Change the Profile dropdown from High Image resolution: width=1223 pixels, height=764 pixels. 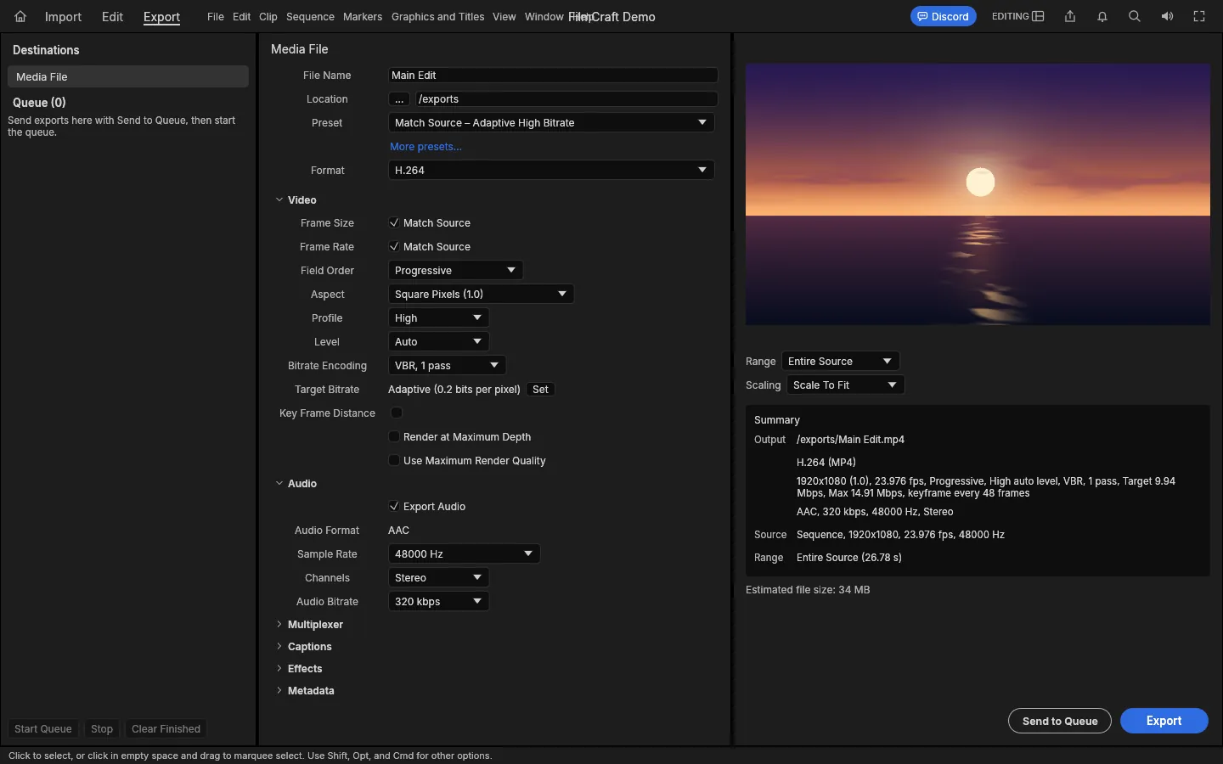pyautogui.click(x=438, y=318)
